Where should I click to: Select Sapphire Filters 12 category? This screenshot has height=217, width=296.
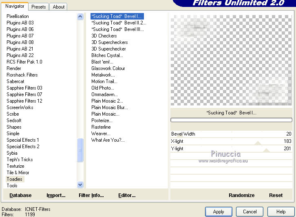[x=24, y=101]
